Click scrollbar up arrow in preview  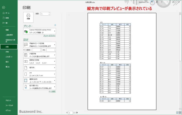pos(180,13)
